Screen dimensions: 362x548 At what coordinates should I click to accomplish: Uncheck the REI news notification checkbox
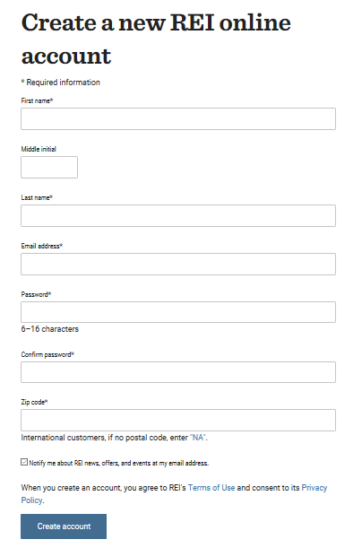click(24, 462)
